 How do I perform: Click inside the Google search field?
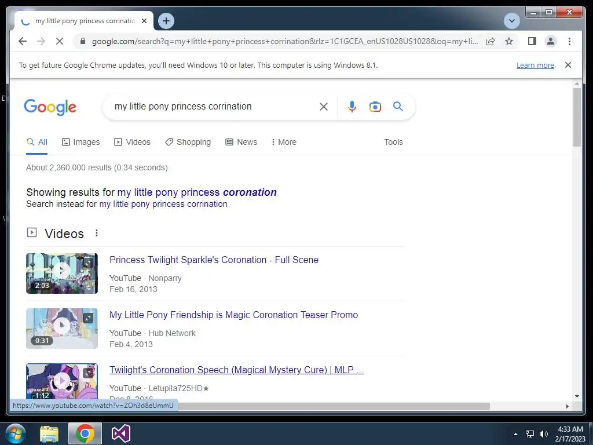[x=212, y=107]
